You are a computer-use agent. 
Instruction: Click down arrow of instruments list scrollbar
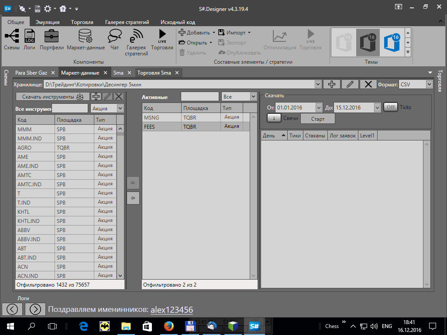pos(120,276)
